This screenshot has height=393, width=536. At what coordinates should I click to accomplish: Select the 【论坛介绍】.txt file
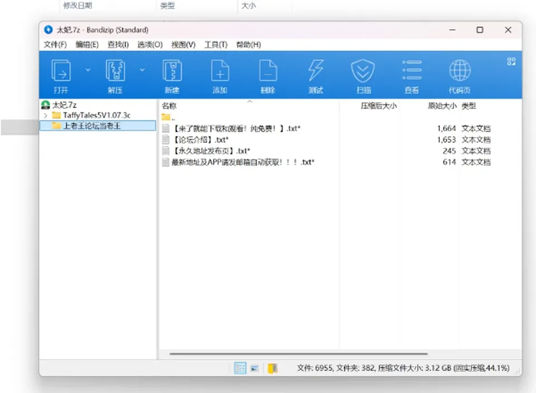pos(200,140)
